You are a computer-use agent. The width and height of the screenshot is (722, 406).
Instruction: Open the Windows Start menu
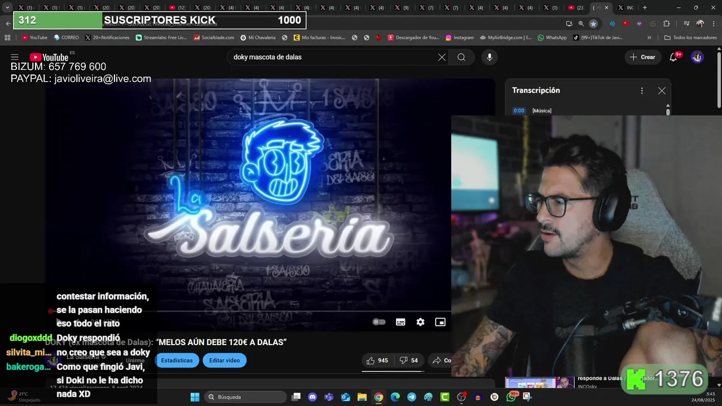(x=195, y=397)
